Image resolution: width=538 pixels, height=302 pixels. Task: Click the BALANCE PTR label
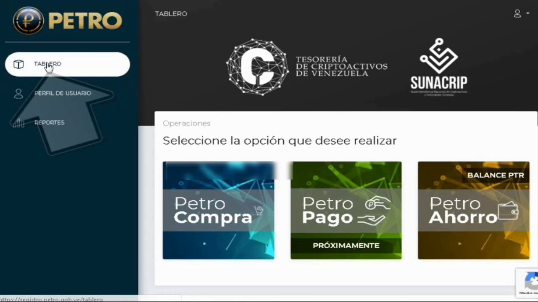pyautogui.click(x=496, y=175)
